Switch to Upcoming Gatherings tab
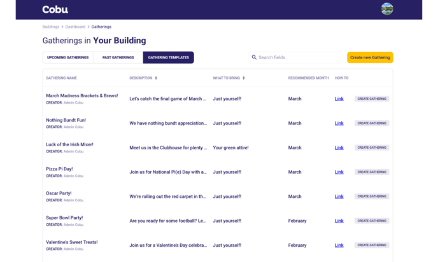The image size is (438, 262). pos(67,57)
